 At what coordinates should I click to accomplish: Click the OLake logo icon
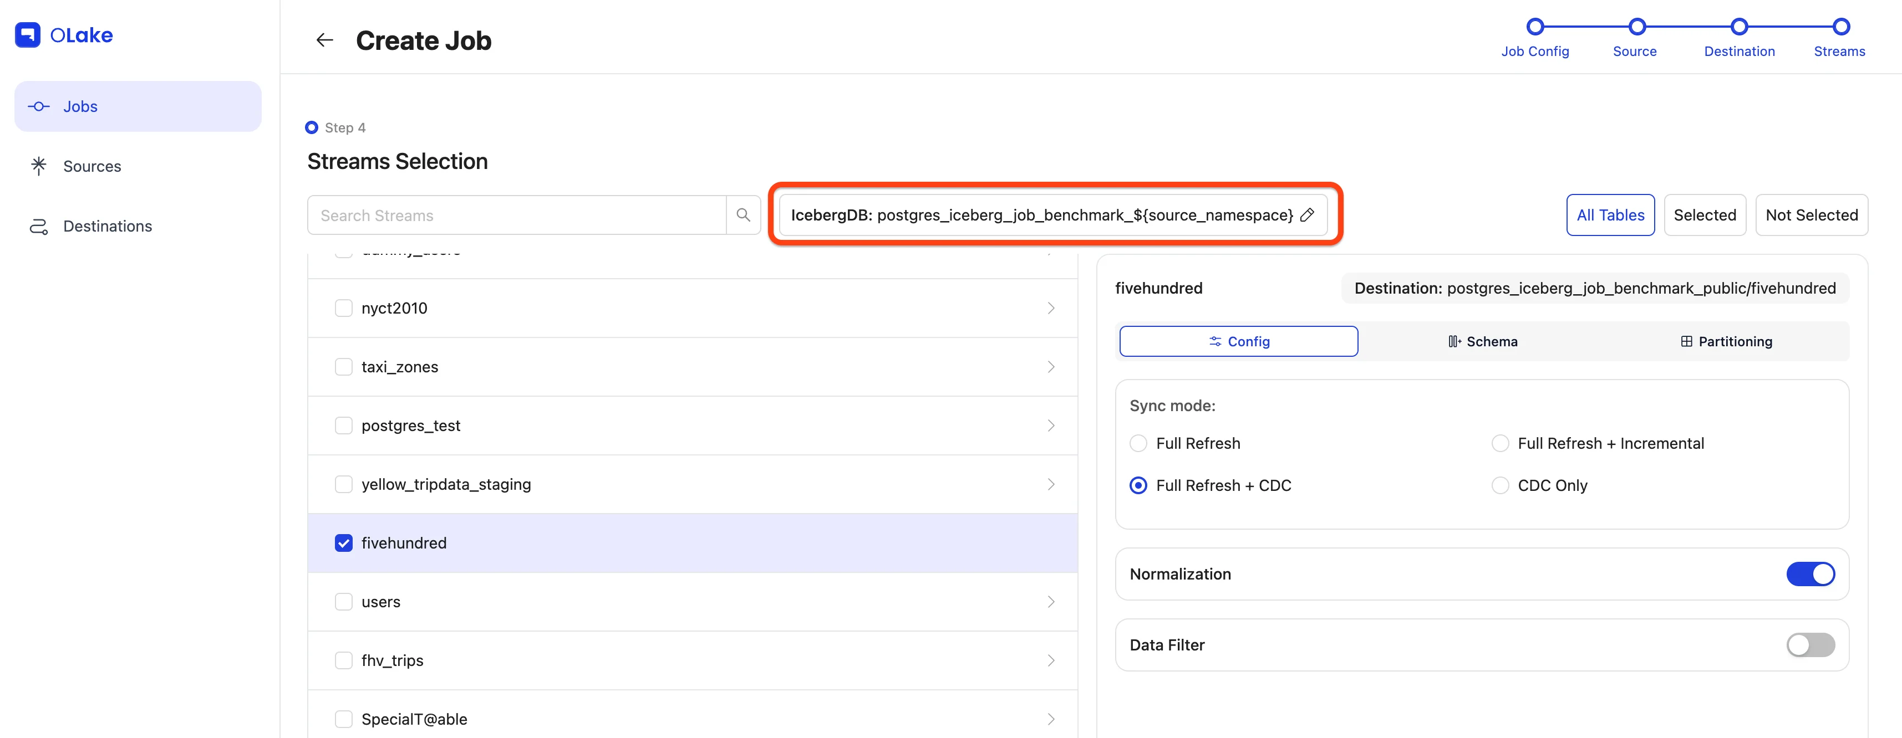28,35
